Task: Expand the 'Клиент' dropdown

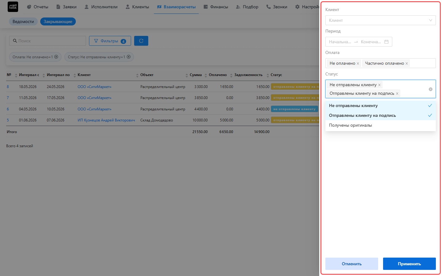Action: pos(381,20)
